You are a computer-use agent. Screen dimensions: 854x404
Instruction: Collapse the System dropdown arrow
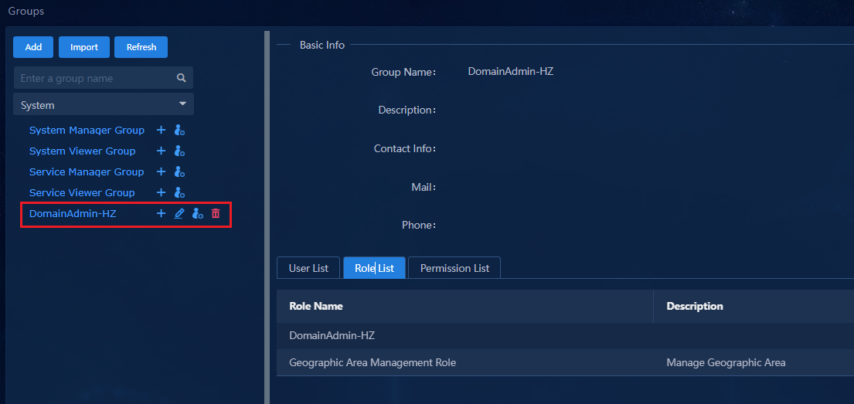point(183,104)
